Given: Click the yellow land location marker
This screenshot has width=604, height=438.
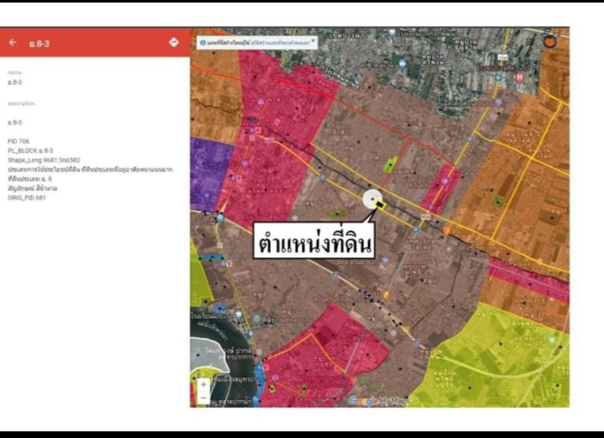Looking at the screenshot, I should coord(381,203).
